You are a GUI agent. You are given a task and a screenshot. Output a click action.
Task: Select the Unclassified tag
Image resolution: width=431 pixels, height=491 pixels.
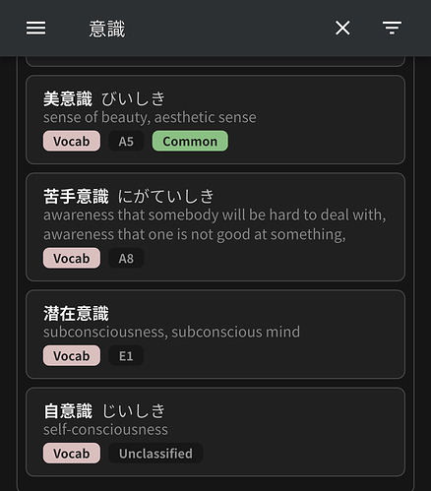click(155, 454)
